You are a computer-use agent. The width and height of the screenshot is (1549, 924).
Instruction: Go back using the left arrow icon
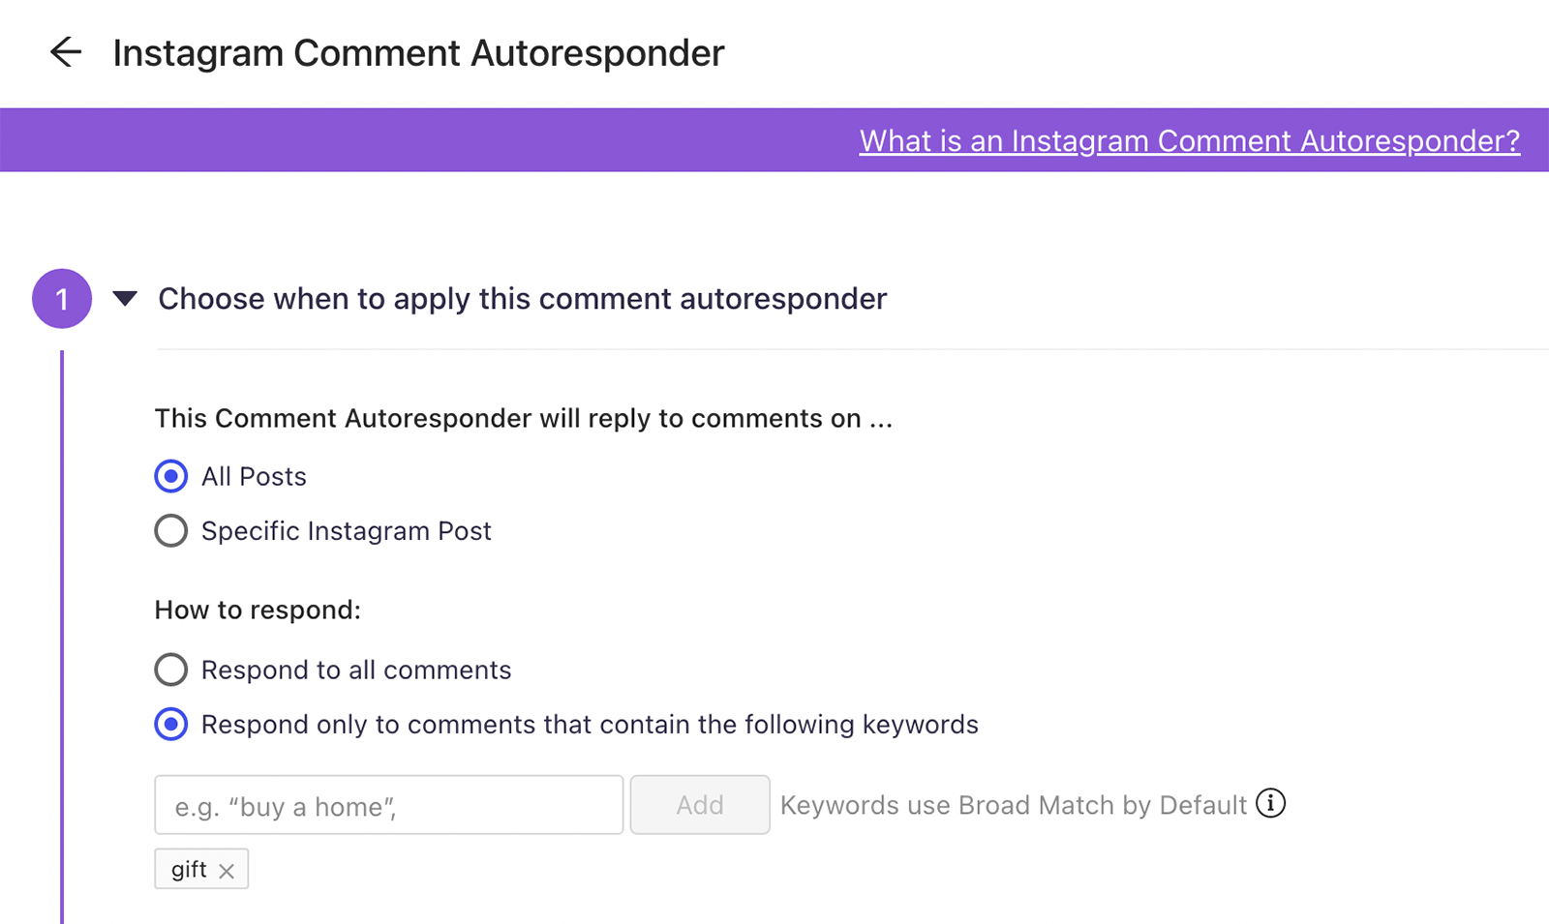(x=66, y=52)
